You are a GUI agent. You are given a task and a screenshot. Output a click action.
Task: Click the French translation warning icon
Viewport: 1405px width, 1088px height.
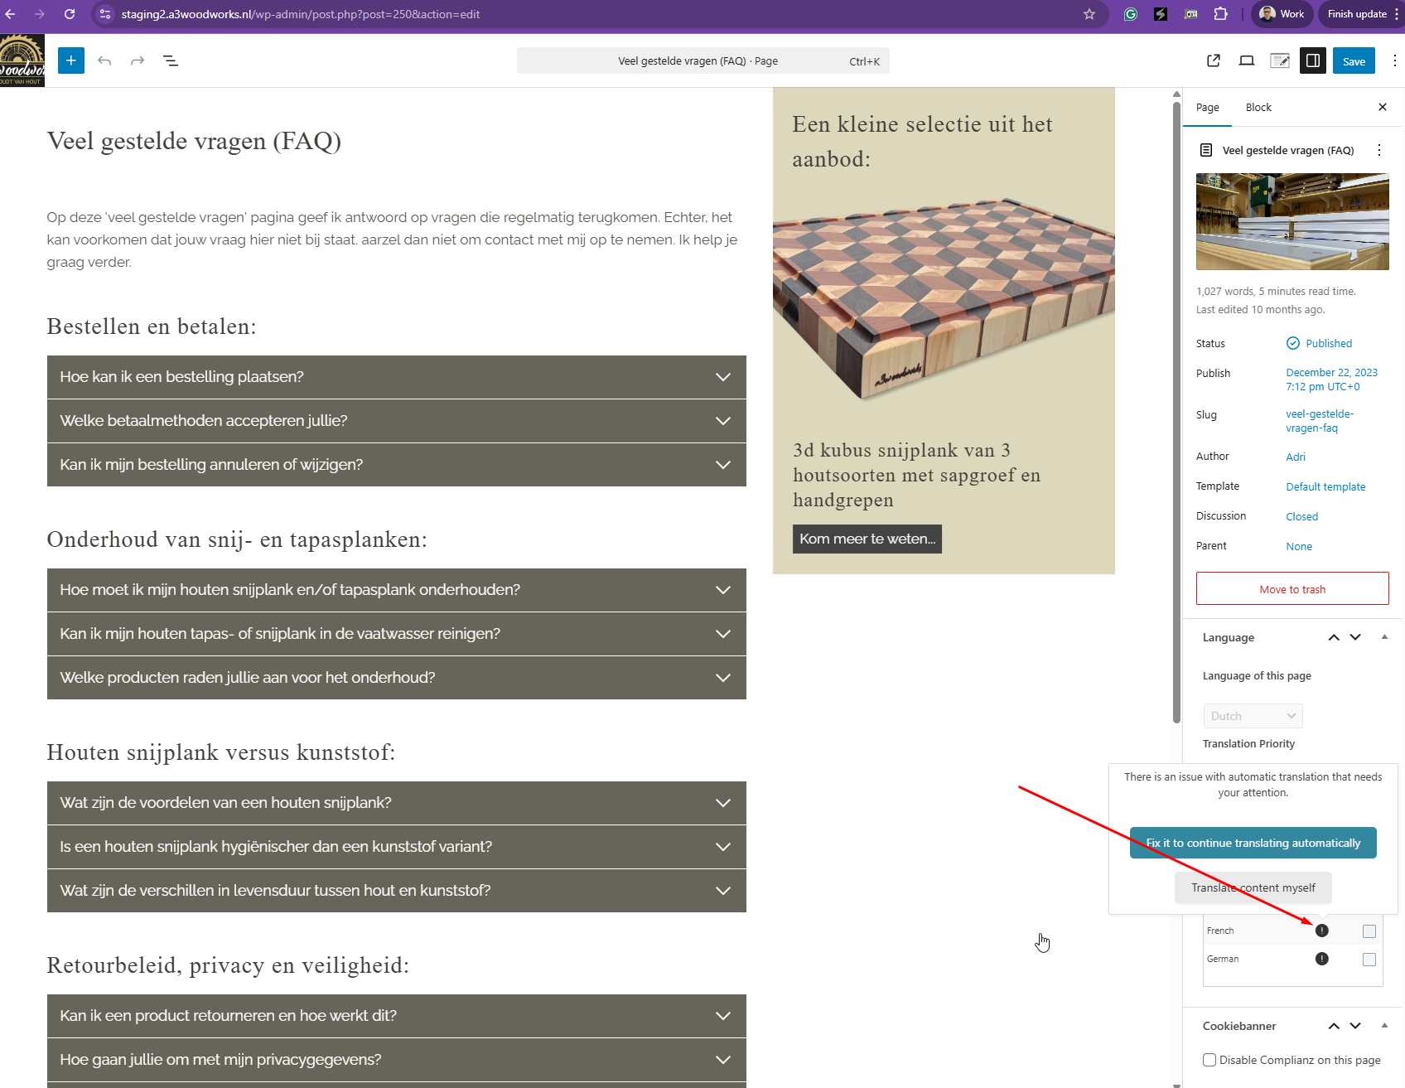click(1322, 931)
